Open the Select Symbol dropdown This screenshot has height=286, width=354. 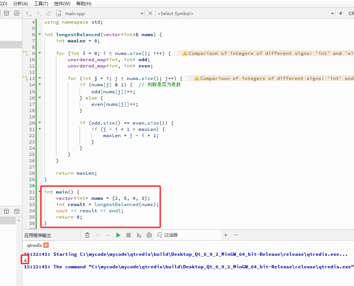click(332, 14)
